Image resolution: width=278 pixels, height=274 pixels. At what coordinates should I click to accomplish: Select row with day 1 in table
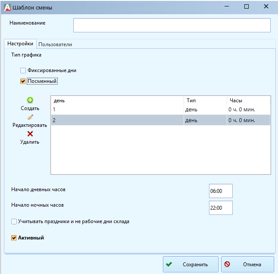116,110
